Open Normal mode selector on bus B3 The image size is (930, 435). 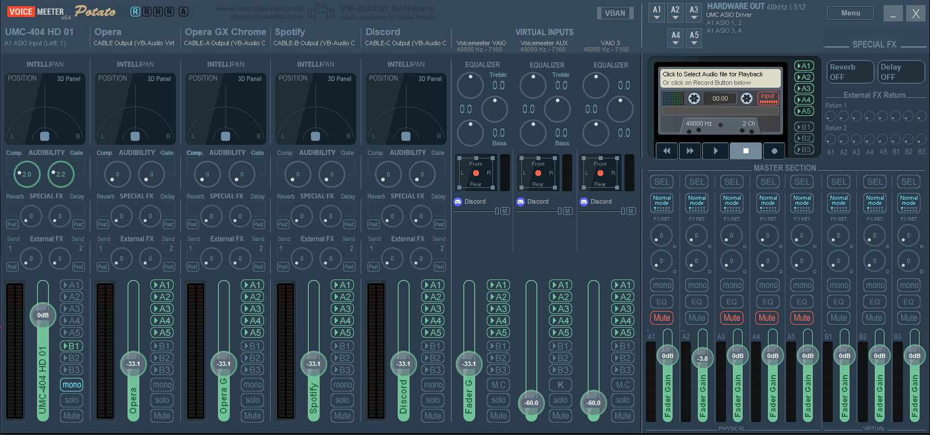point(909,203)
